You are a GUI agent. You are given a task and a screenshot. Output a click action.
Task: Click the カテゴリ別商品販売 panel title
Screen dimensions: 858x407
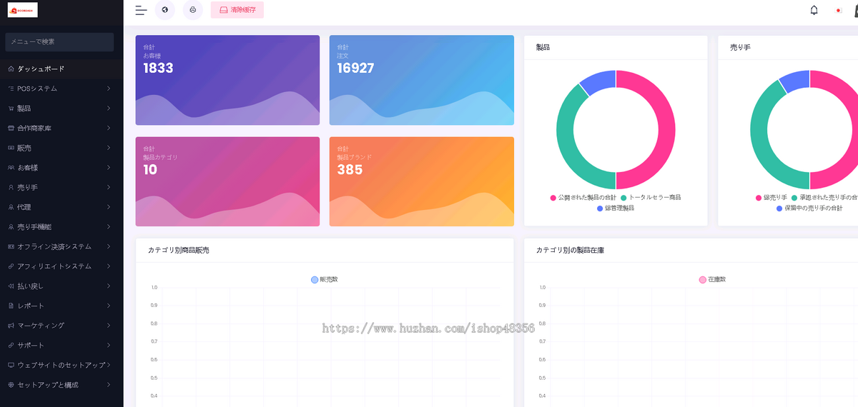pos(179,251)
